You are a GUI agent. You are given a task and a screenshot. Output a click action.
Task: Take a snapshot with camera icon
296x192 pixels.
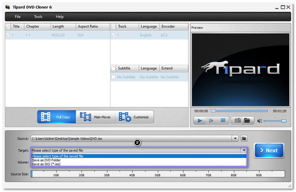[x=238, y=121]
